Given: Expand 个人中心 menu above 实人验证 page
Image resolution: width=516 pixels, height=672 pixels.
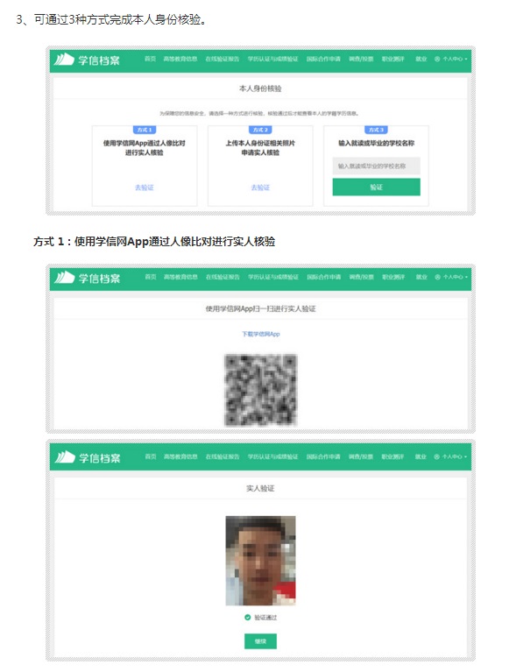Looking at the screenshot, I should [x=451, y=456].
